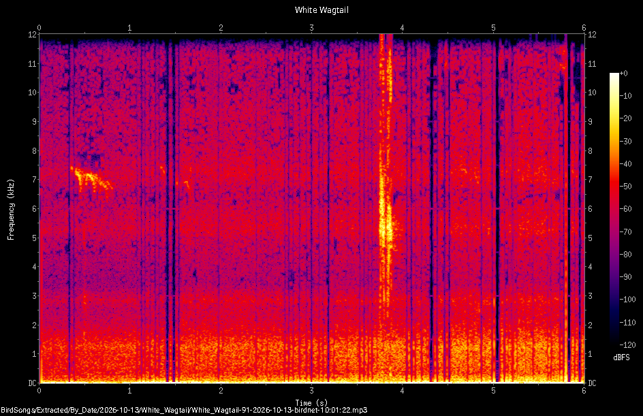Image resolution: width=643 pixels, height=416 pixels.
Task: Click the thin bright vertical streak near 5.8 seconds
Action: [x=566, y=209]
